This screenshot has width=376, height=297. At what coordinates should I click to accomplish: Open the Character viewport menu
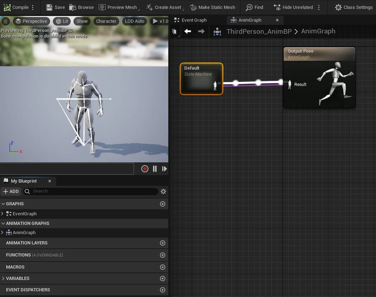click(x=106, y=21)
